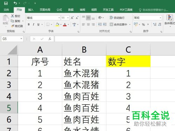Align text left

(x=83, y=24)
